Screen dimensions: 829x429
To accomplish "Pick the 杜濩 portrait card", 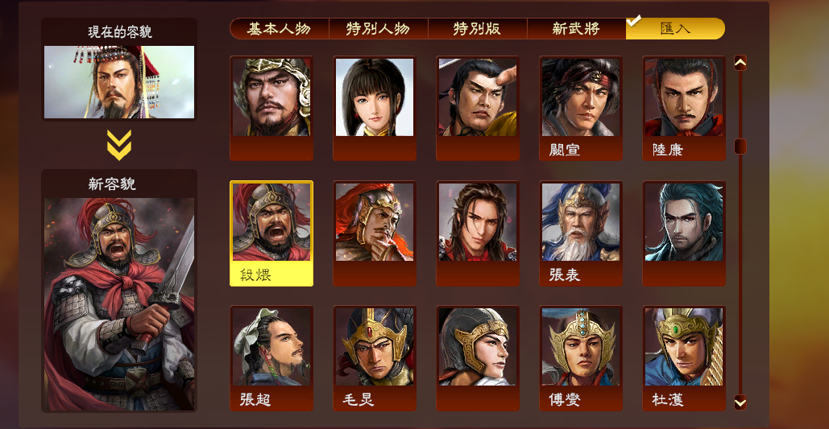I will tap(684, 358).
